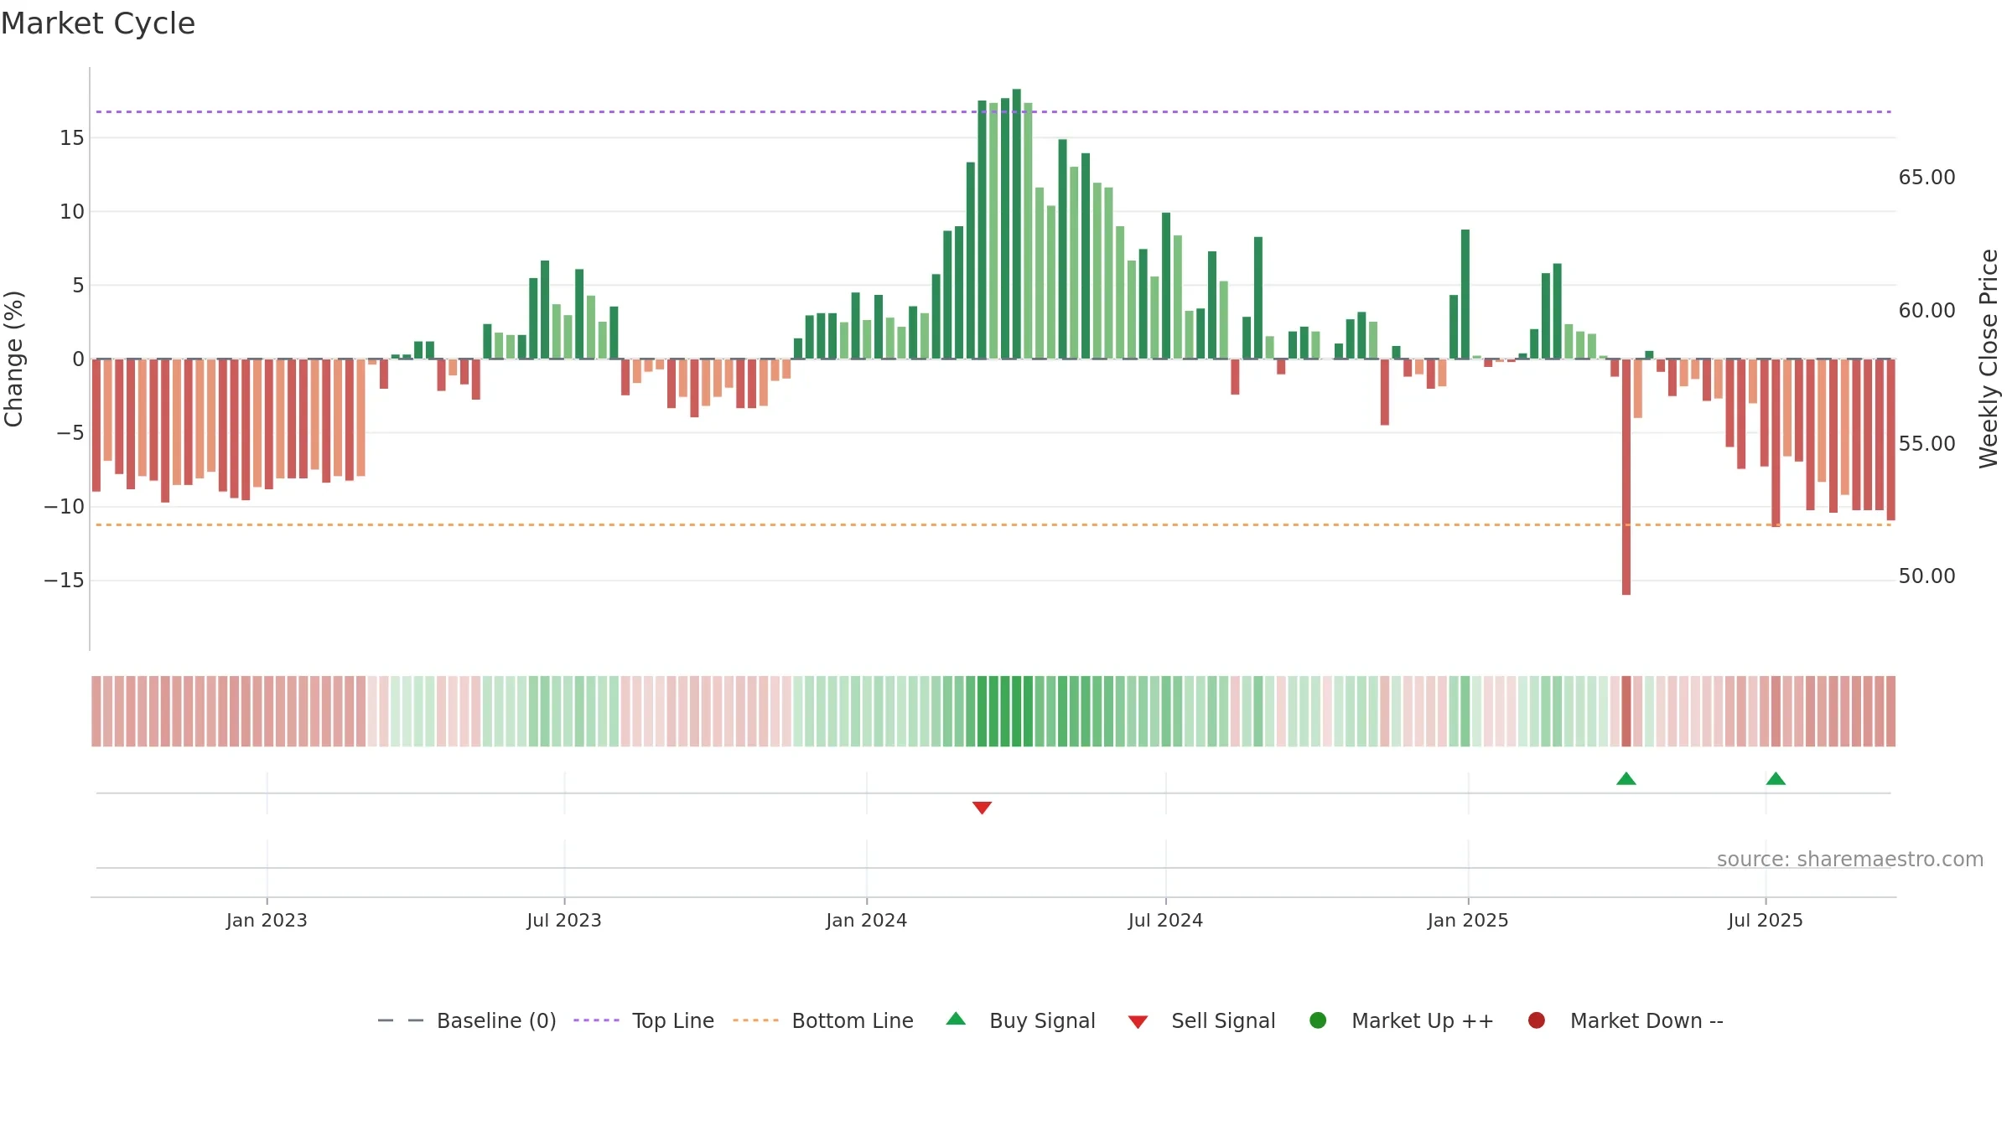Click the green triangle icon in legend
Viewport: 2012px width, 1131px height.
[x=956, y=1019]
